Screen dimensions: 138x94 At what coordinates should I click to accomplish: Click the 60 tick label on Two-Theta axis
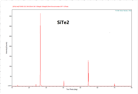(x=97, y=87)
